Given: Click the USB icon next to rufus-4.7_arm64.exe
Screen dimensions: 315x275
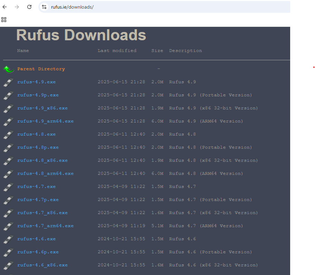Looking at the screenshot, I should pyautogui.click(x=9, y=226).
